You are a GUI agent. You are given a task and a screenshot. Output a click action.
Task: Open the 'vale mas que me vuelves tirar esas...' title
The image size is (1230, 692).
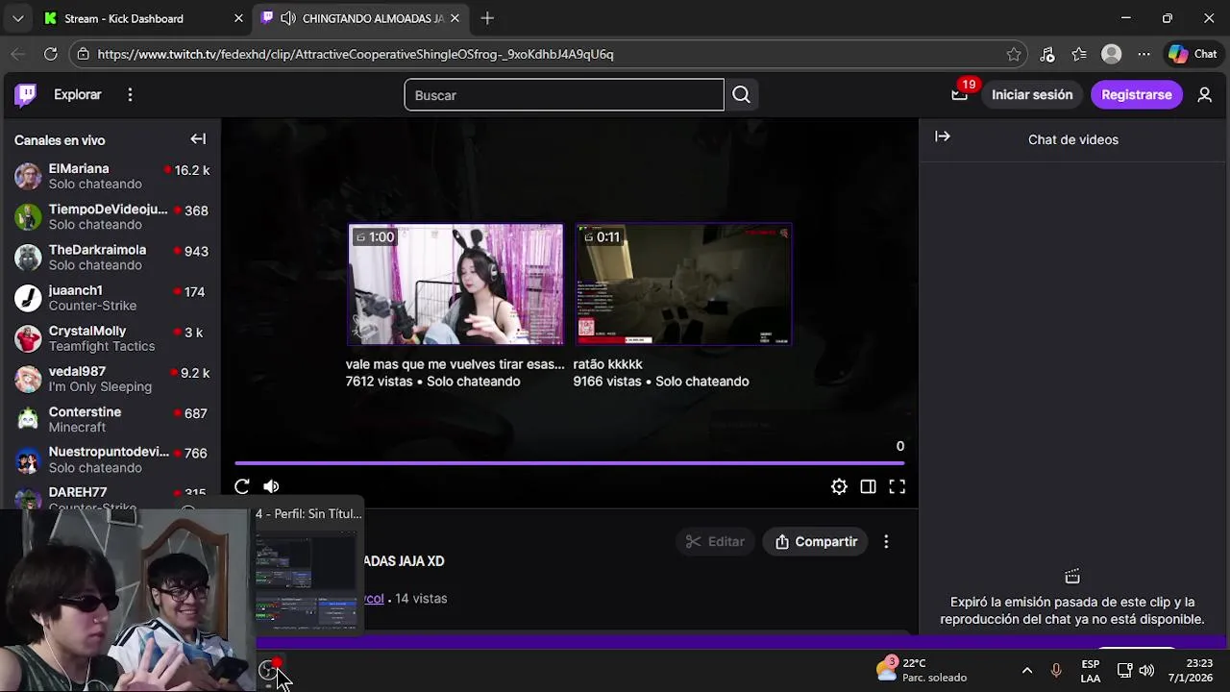(455, 364)
